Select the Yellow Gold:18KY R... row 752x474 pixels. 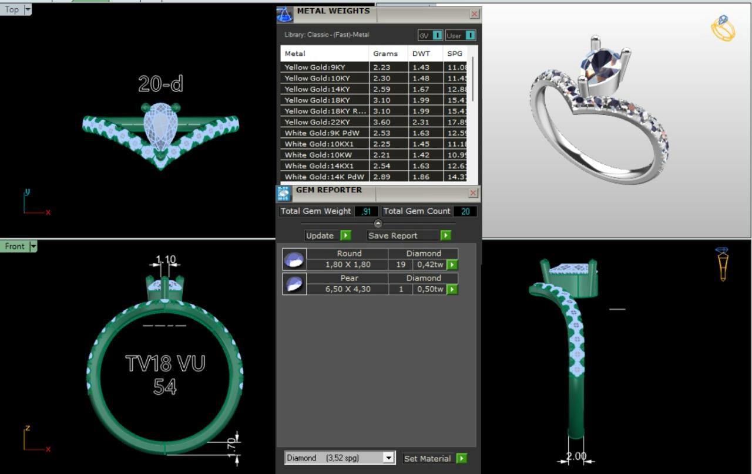374,111
